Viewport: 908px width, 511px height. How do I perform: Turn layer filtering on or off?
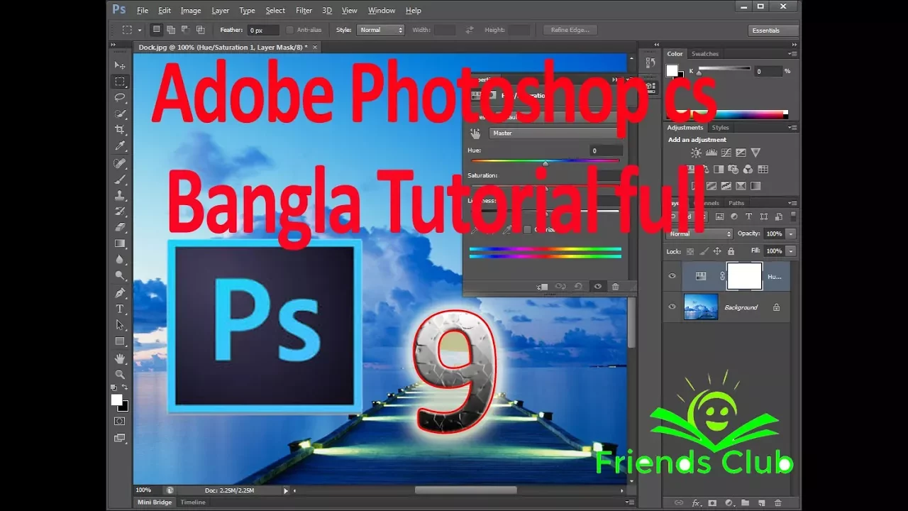(793, 216)
